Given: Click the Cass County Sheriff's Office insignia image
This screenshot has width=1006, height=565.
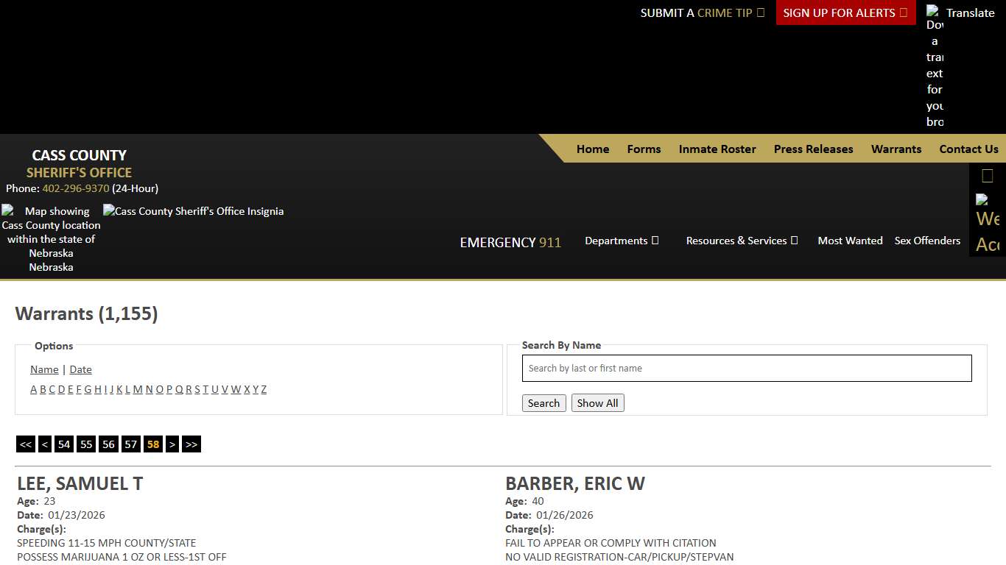Looking at the screenshot, I should point(193,211).
